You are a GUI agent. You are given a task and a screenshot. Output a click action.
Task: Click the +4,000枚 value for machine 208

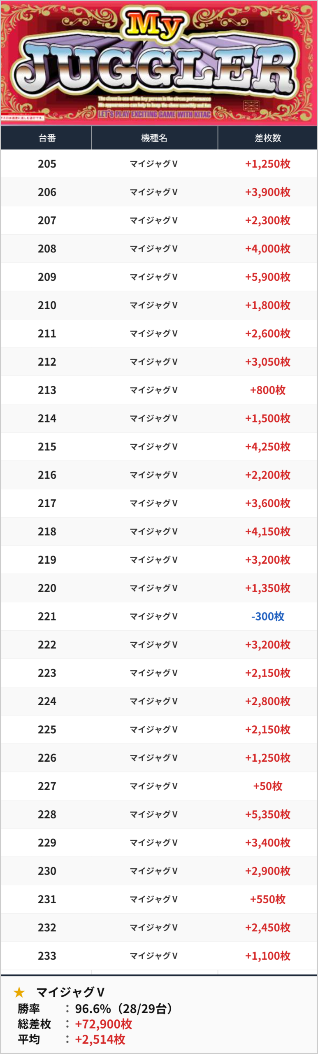[268, 249]
